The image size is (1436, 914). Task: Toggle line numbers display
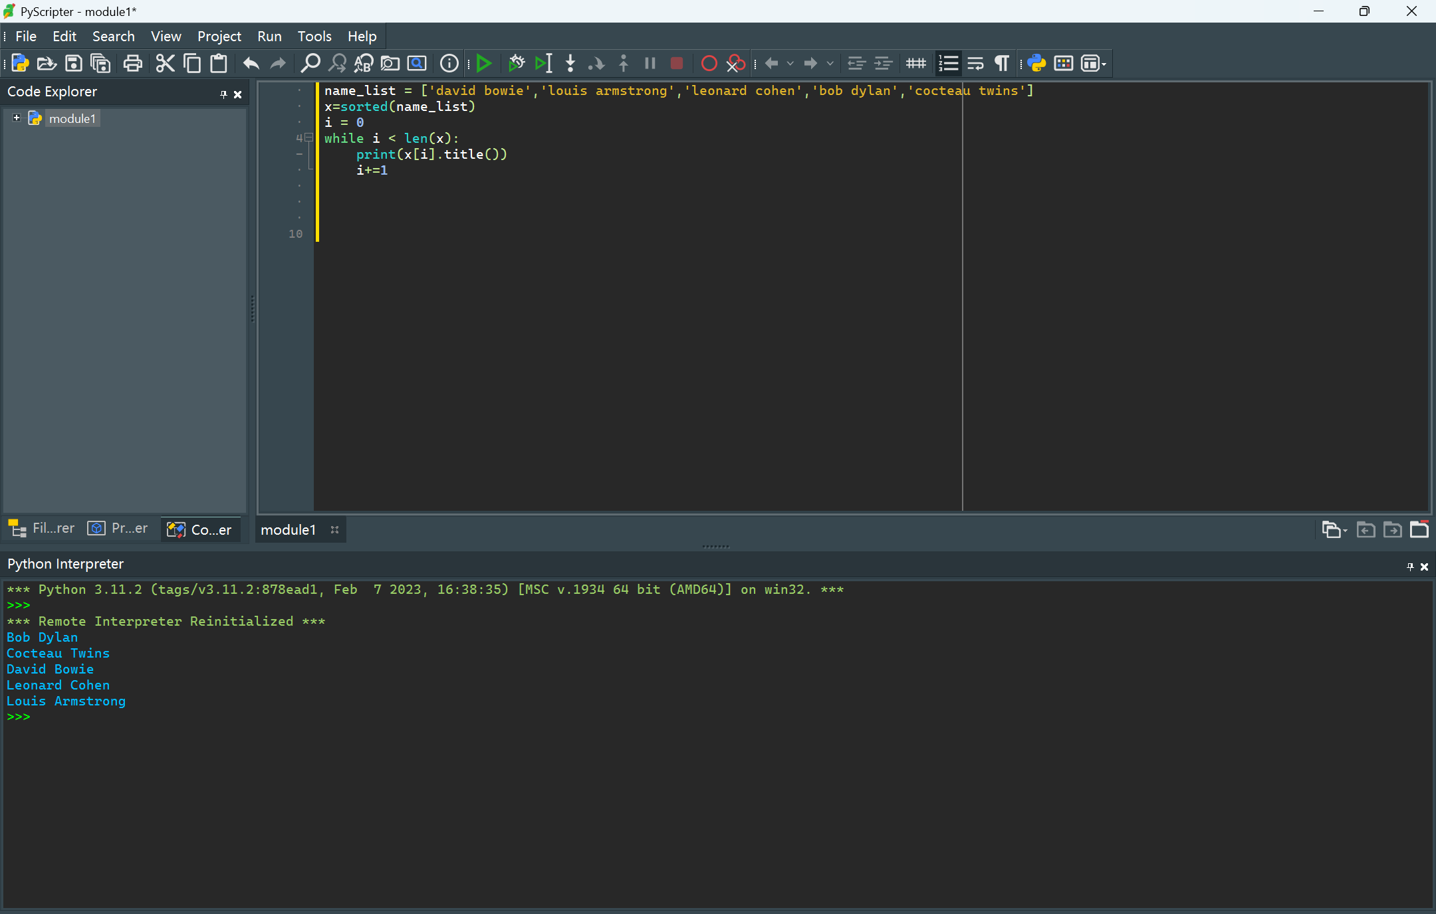(949, 64)
